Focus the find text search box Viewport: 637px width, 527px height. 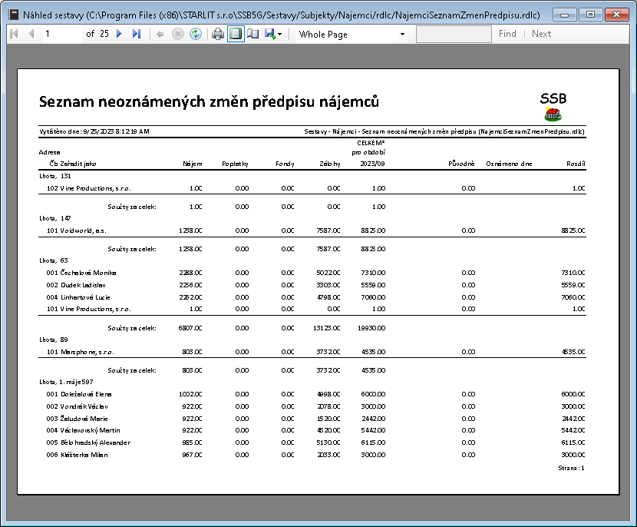point(454,34)
